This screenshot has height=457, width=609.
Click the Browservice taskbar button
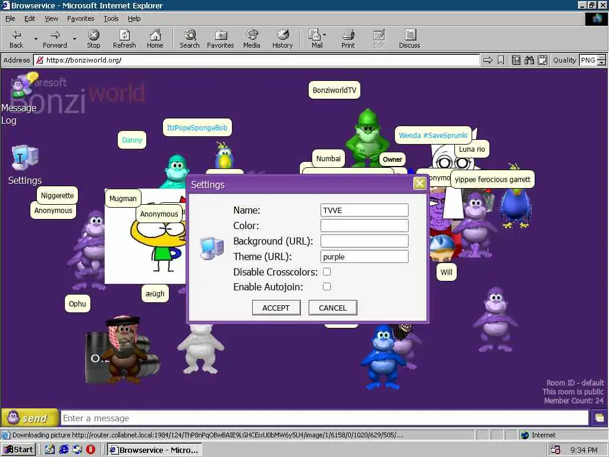pyautogui.click(x=154, y=450)
